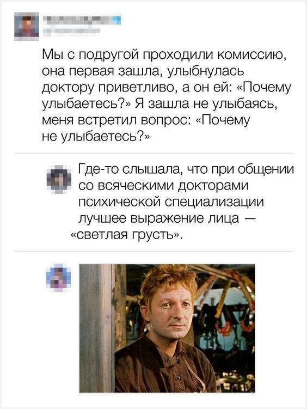Click the divider line above the photo comment

[x=153, y=252]
